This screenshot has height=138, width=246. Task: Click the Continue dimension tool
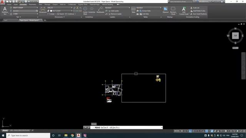pyautogui.click(x=70, y=14)
